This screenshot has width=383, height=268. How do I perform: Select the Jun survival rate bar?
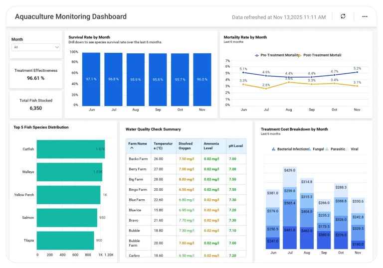[x=91, y=79]
